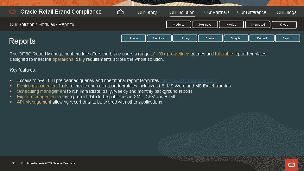Click the red Oracle logo in bottom corner
The width and height of the screenshot is (304, 171).
tap(291, 165)
